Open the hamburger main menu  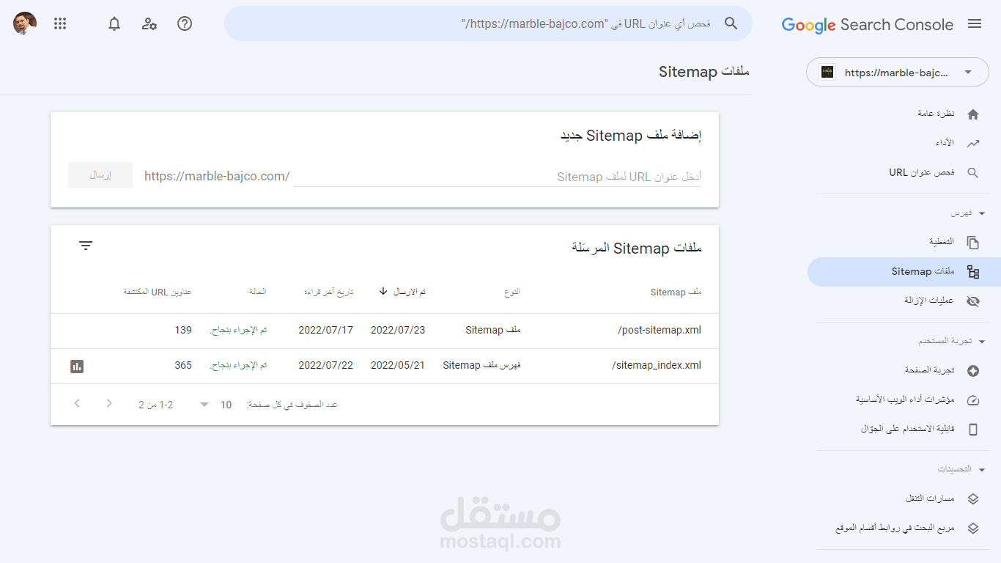(975, 24)
